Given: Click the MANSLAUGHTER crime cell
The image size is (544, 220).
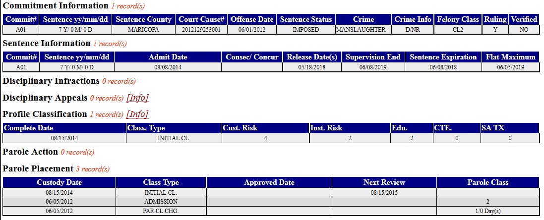Looking at the screenshot, I should click(363, 30).
